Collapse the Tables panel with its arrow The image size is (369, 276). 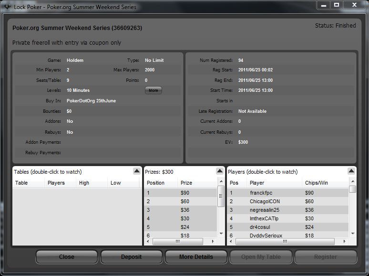coord(137,171)
